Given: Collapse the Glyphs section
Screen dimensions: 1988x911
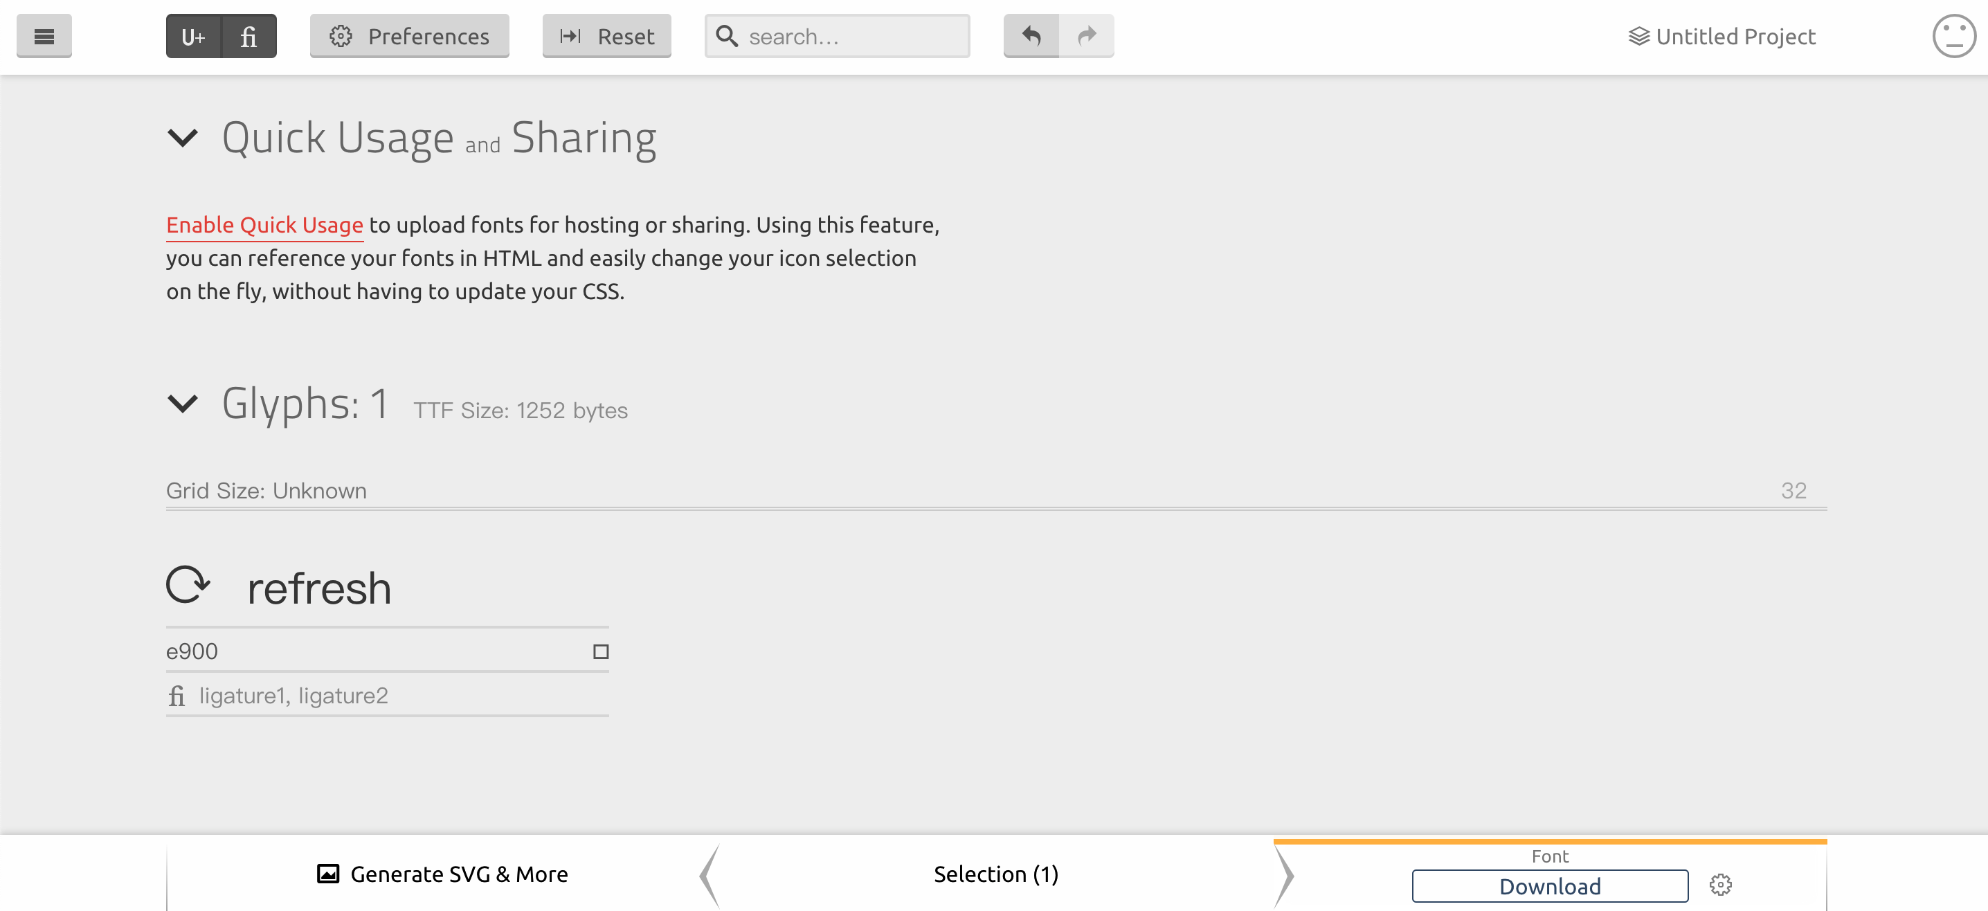Looking at the screenshot, I should tap(183, 404).
